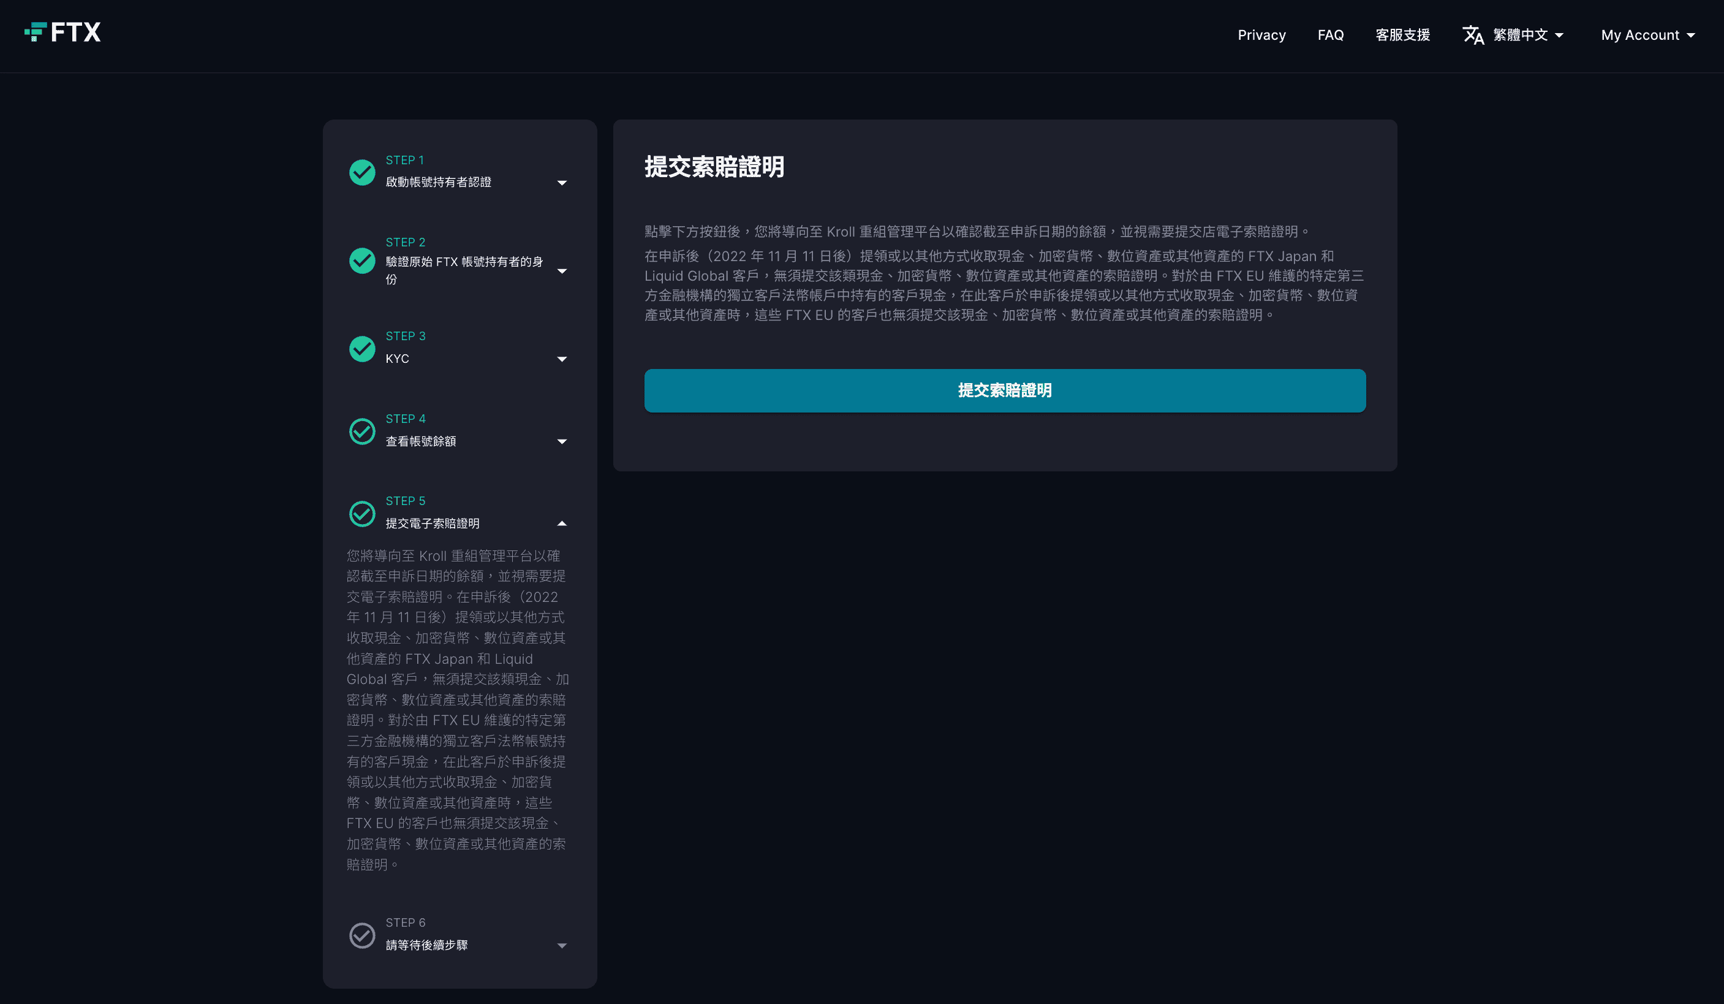Click 驗證原始 FTX 帳號持有者的身份 title

coord(464,270)
